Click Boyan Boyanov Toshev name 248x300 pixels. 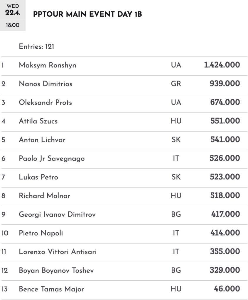click(x=56, y=270)
